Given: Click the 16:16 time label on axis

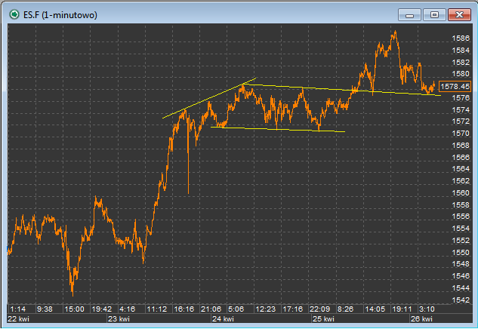Looking at the screenshot, I should (183, 309).
